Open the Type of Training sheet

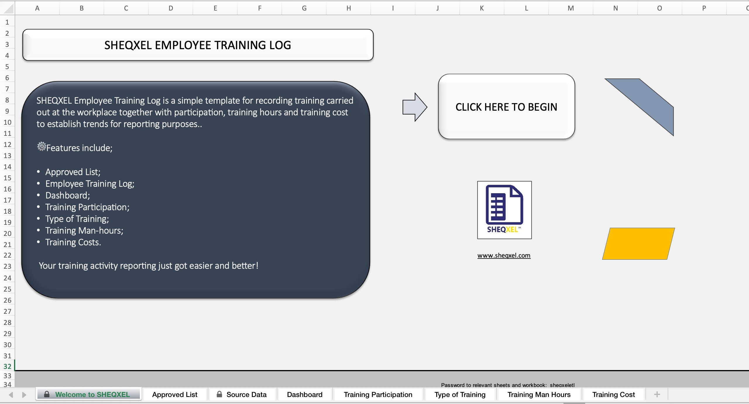click(460, 394)
